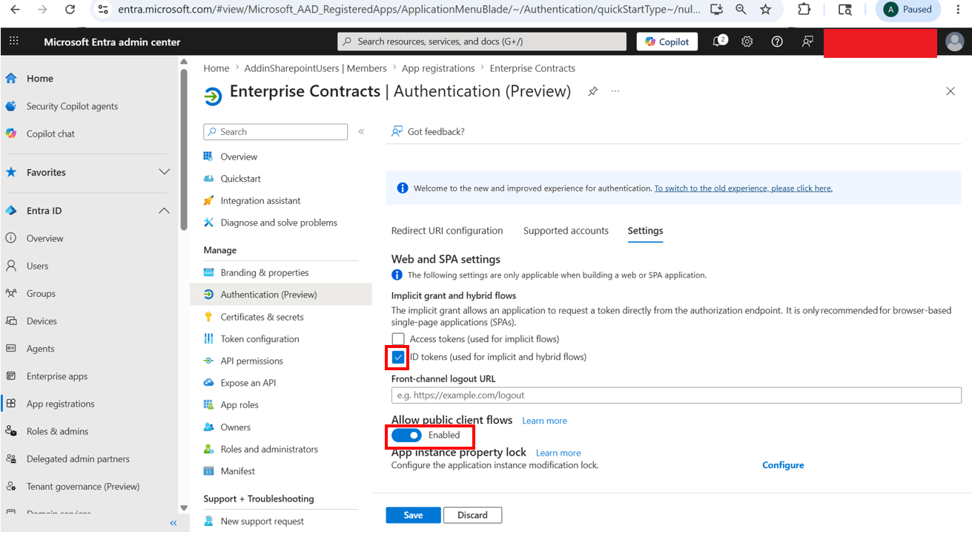Open Integration assistant

pyautogui.click(x=260, y=200)
